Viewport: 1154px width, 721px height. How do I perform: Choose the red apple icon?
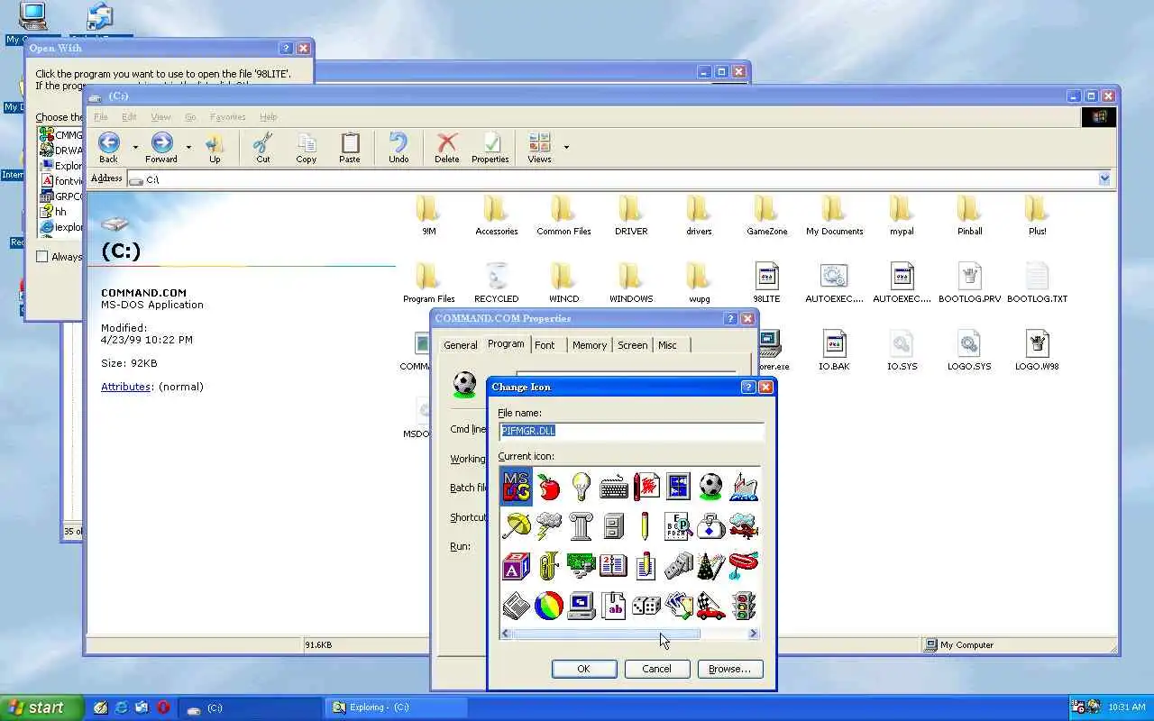pos(548,487)
